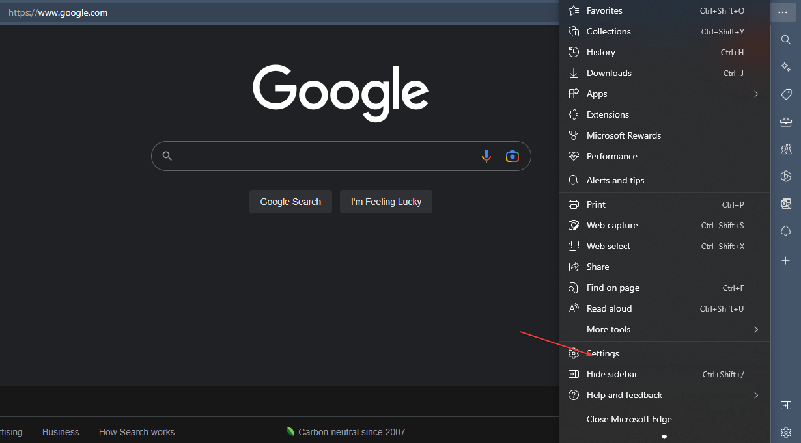The width and height of the screenshot is (801, 443).
Task: Open the sidebar Shopping tag icon
Action: [786, 94]
